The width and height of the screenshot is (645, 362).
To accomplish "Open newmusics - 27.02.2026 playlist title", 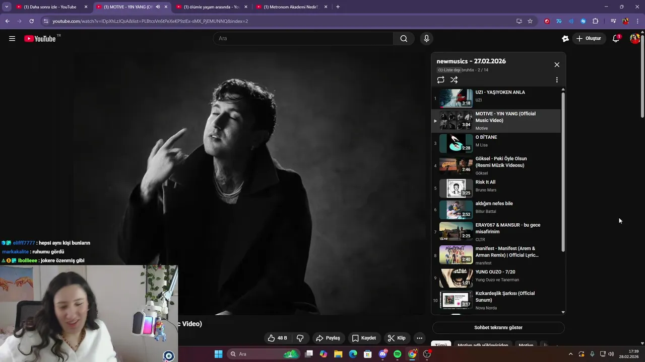I will click(x=471, y=61).
